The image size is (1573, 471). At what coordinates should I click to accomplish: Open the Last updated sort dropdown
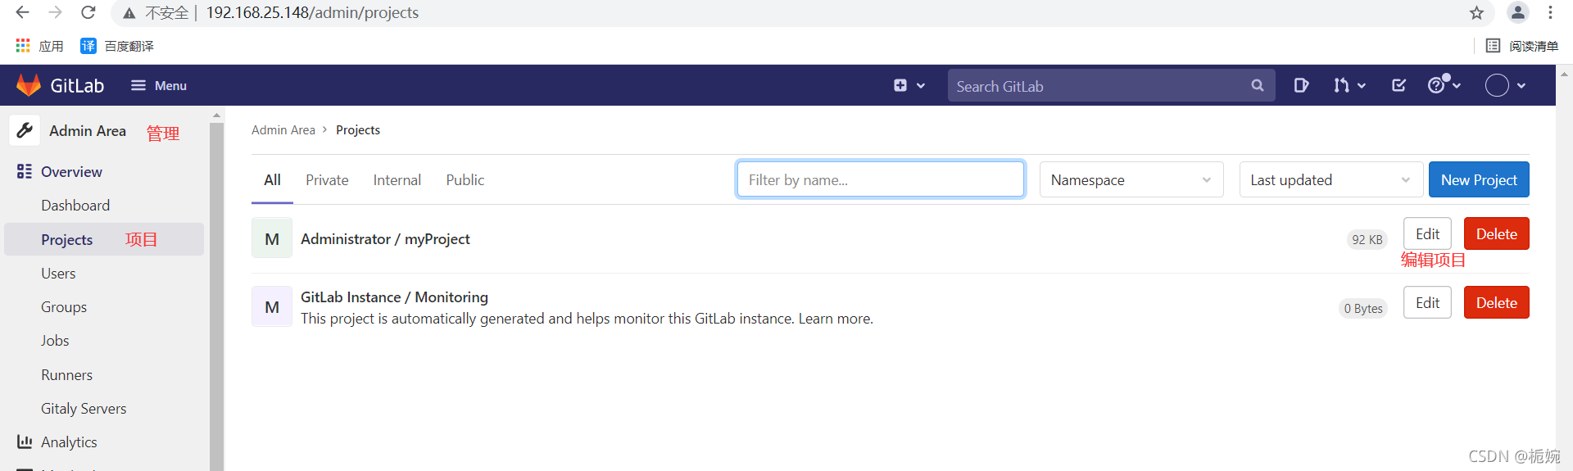coord(1331,179)
